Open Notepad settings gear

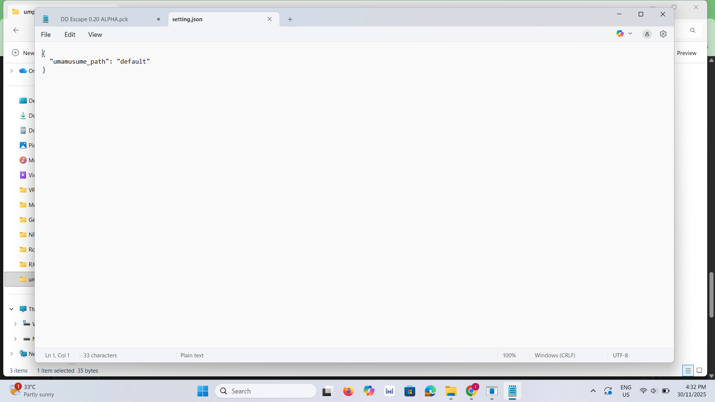click(663, 34)
